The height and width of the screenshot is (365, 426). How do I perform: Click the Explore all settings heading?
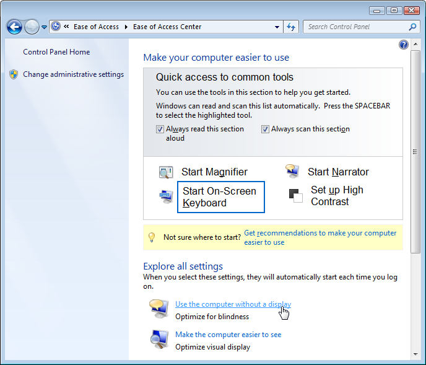183,266
